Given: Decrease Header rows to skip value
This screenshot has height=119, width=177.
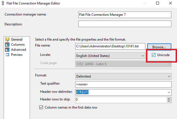Looking at the screenshot, I should point(169,101).
